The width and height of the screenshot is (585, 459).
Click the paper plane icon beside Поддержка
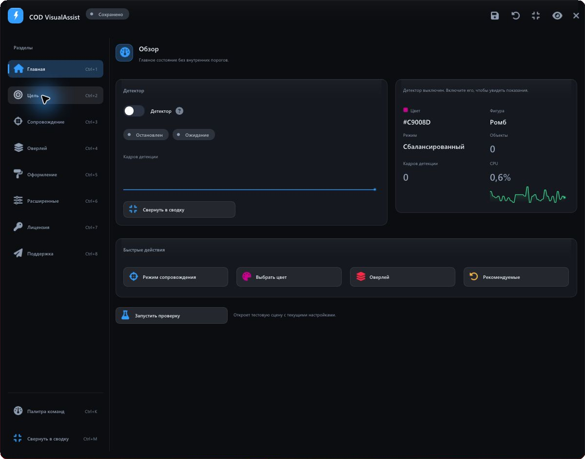[18, 253]
